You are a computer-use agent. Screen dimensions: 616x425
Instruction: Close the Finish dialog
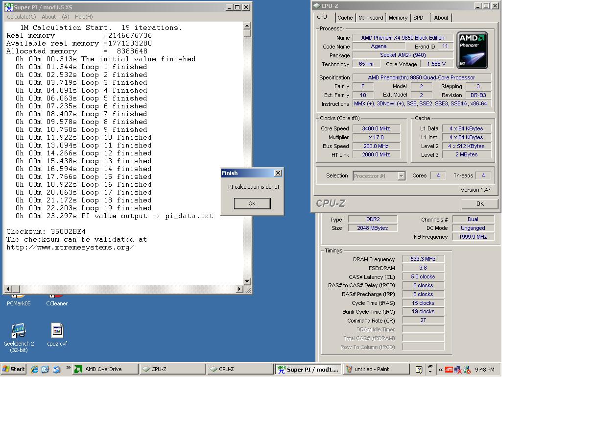(x=278, y=173)
